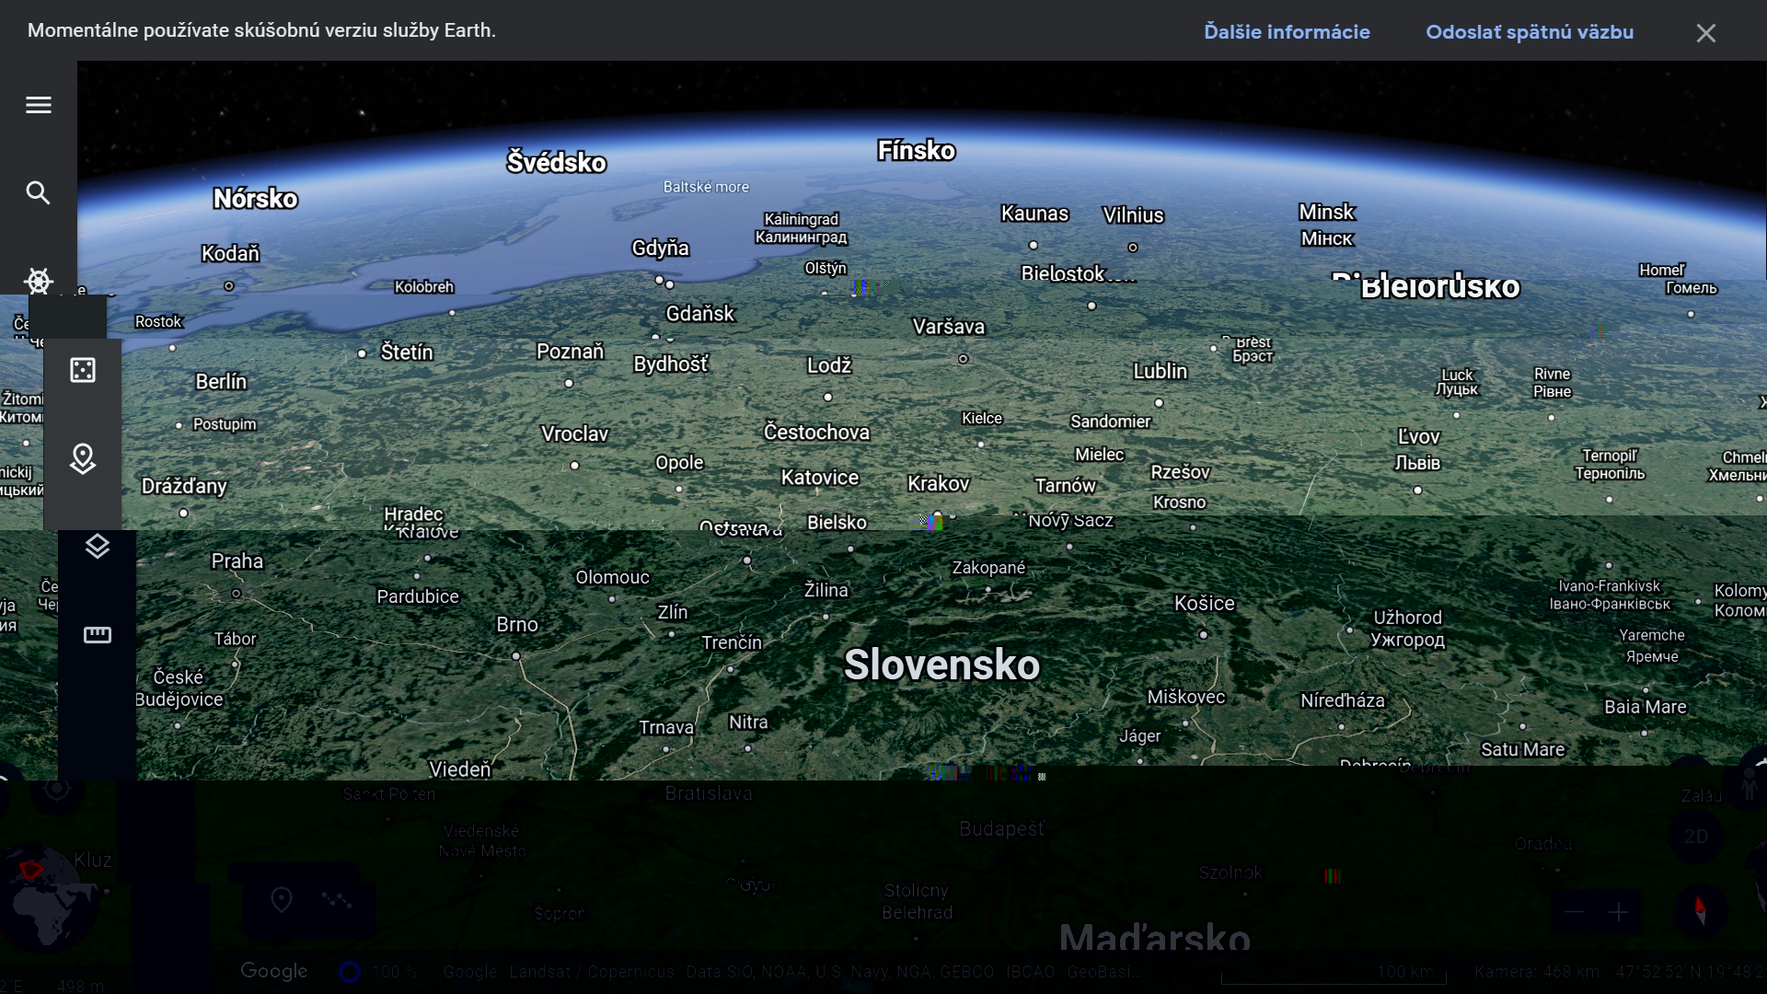Click the Slovensko map label
Viewport: 1767px width, 994px height.
pos(941,665)
